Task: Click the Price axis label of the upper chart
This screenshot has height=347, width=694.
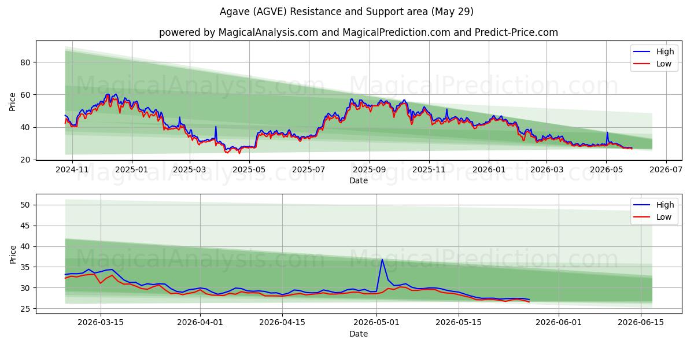Action: tap(13, 101)
